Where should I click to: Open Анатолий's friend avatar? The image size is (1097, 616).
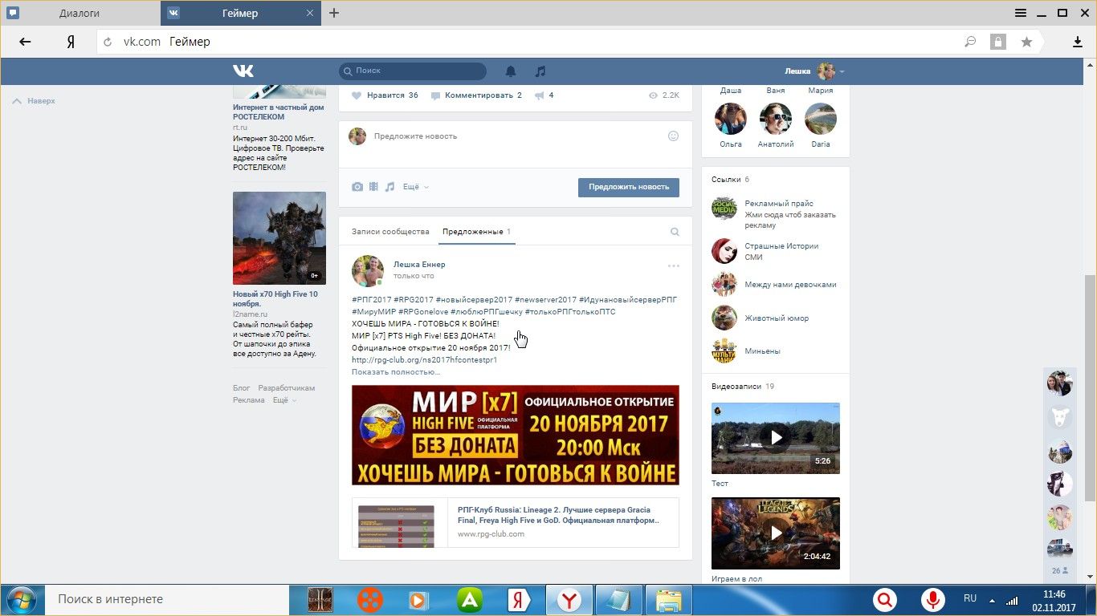(x=776, y=119)
